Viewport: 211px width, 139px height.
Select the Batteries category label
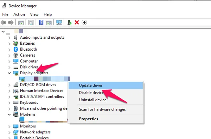coord(27,43)
